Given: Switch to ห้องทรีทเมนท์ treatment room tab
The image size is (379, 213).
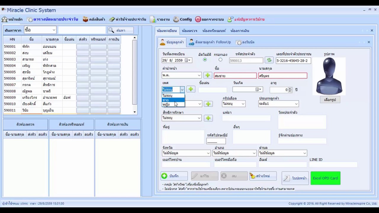Looking at the screenshot, I should click(x=214, y=31).
